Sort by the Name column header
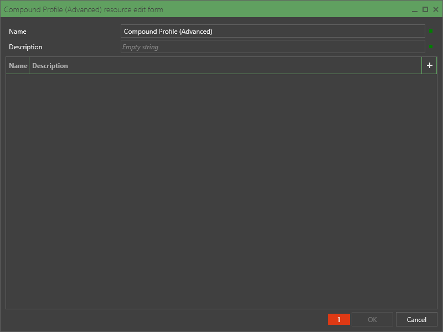The width and height of the screenshot is (443, 332). tap(18, 65)
